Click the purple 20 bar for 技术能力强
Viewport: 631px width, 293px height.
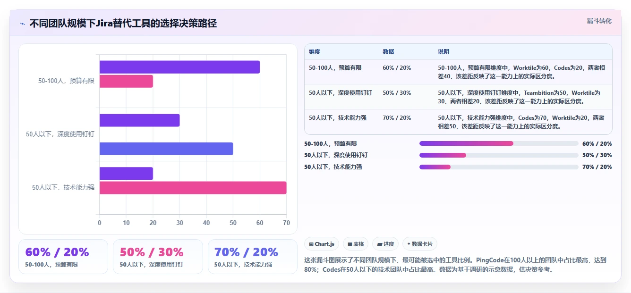click(126, 173)
